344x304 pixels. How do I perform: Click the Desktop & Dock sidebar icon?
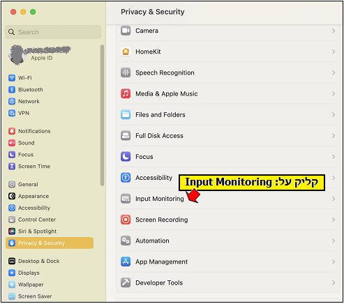pyautogui.click(x=12, y=261)
